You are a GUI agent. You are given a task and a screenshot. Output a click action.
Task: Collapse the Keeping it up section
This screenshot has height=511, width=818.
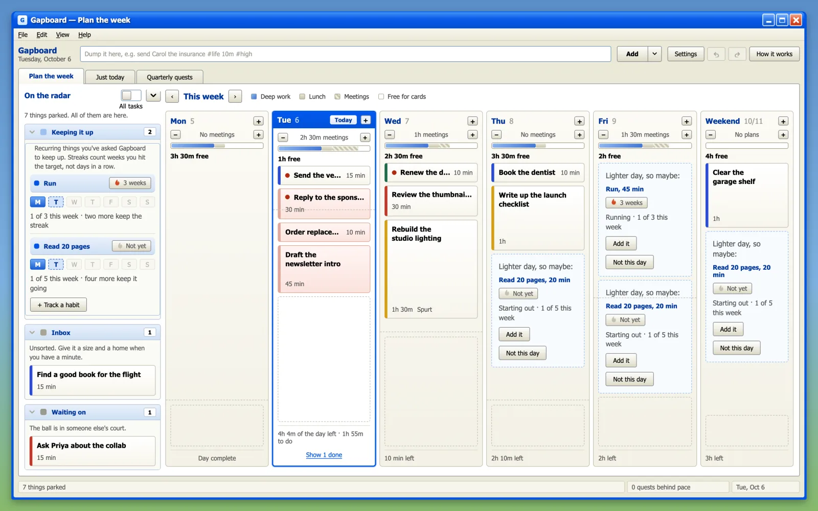tap(32, 132)
